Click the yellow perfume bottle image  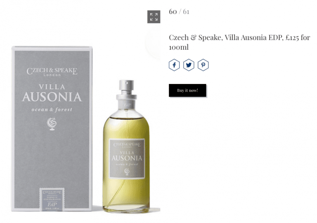(x=126, y=146)
